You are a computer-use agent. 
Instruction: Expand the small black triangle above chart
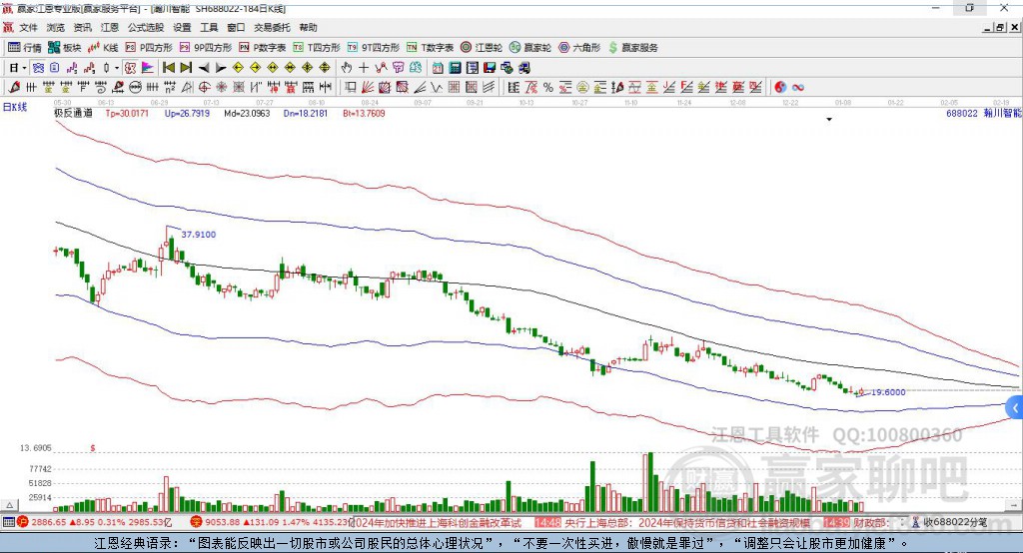pos(829,120)
